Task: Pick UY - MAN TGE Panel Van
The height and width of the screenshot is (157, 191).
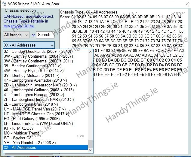Action: 45,109
